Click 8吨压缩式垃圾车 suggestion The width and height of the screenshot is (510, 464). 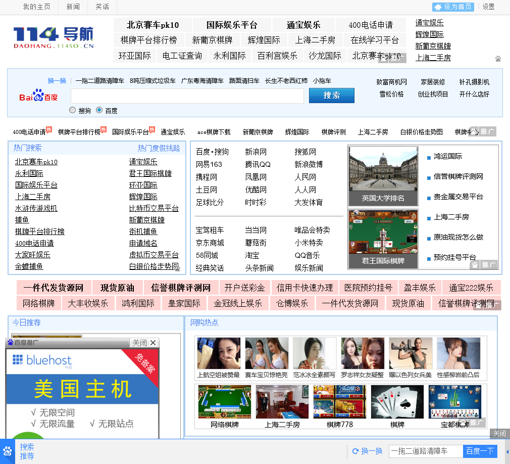click(152, 81)
